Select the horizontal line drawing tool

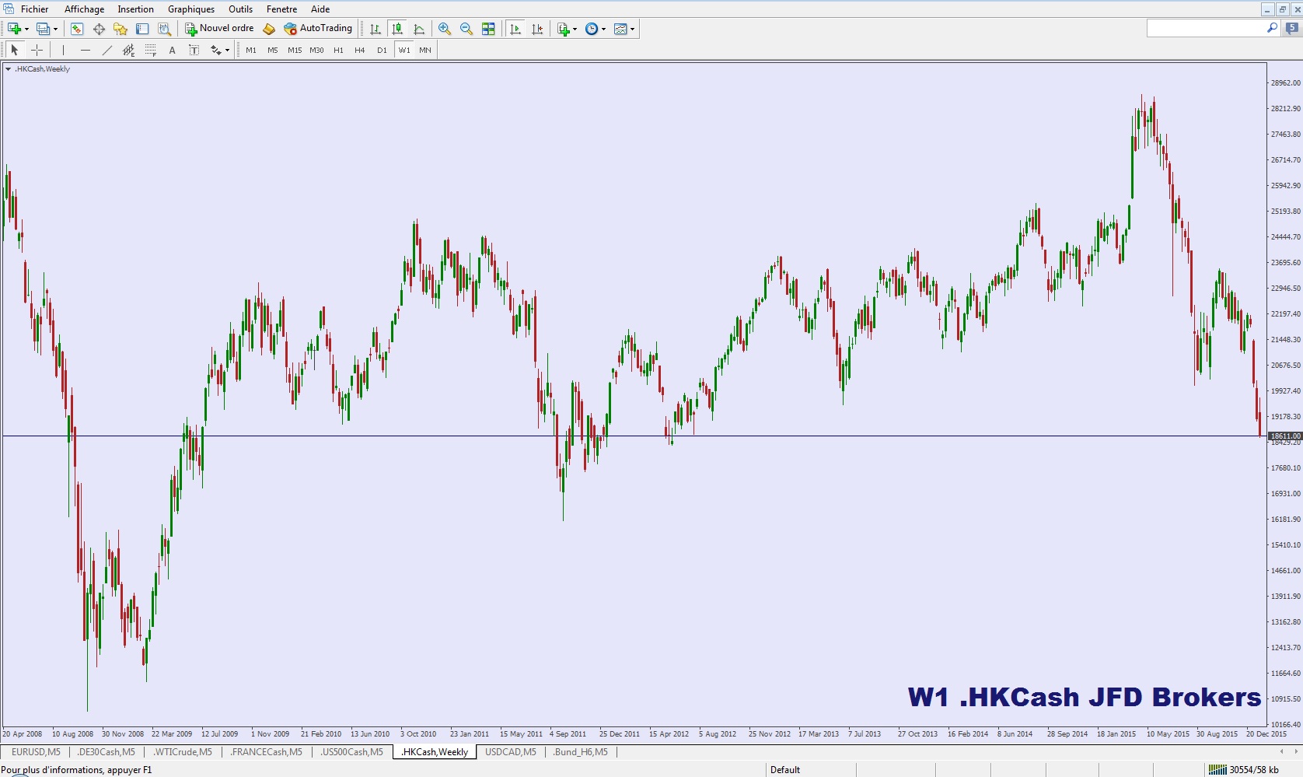85,50
